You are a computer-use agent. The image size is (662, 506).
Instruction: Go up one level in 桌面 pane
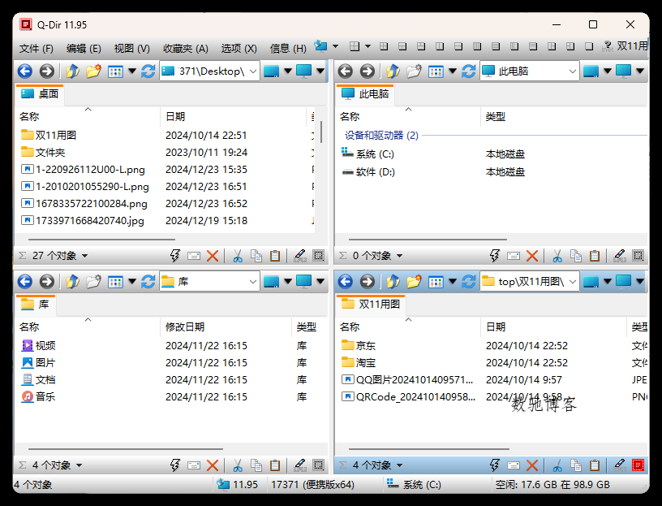[x=72, y=71]
